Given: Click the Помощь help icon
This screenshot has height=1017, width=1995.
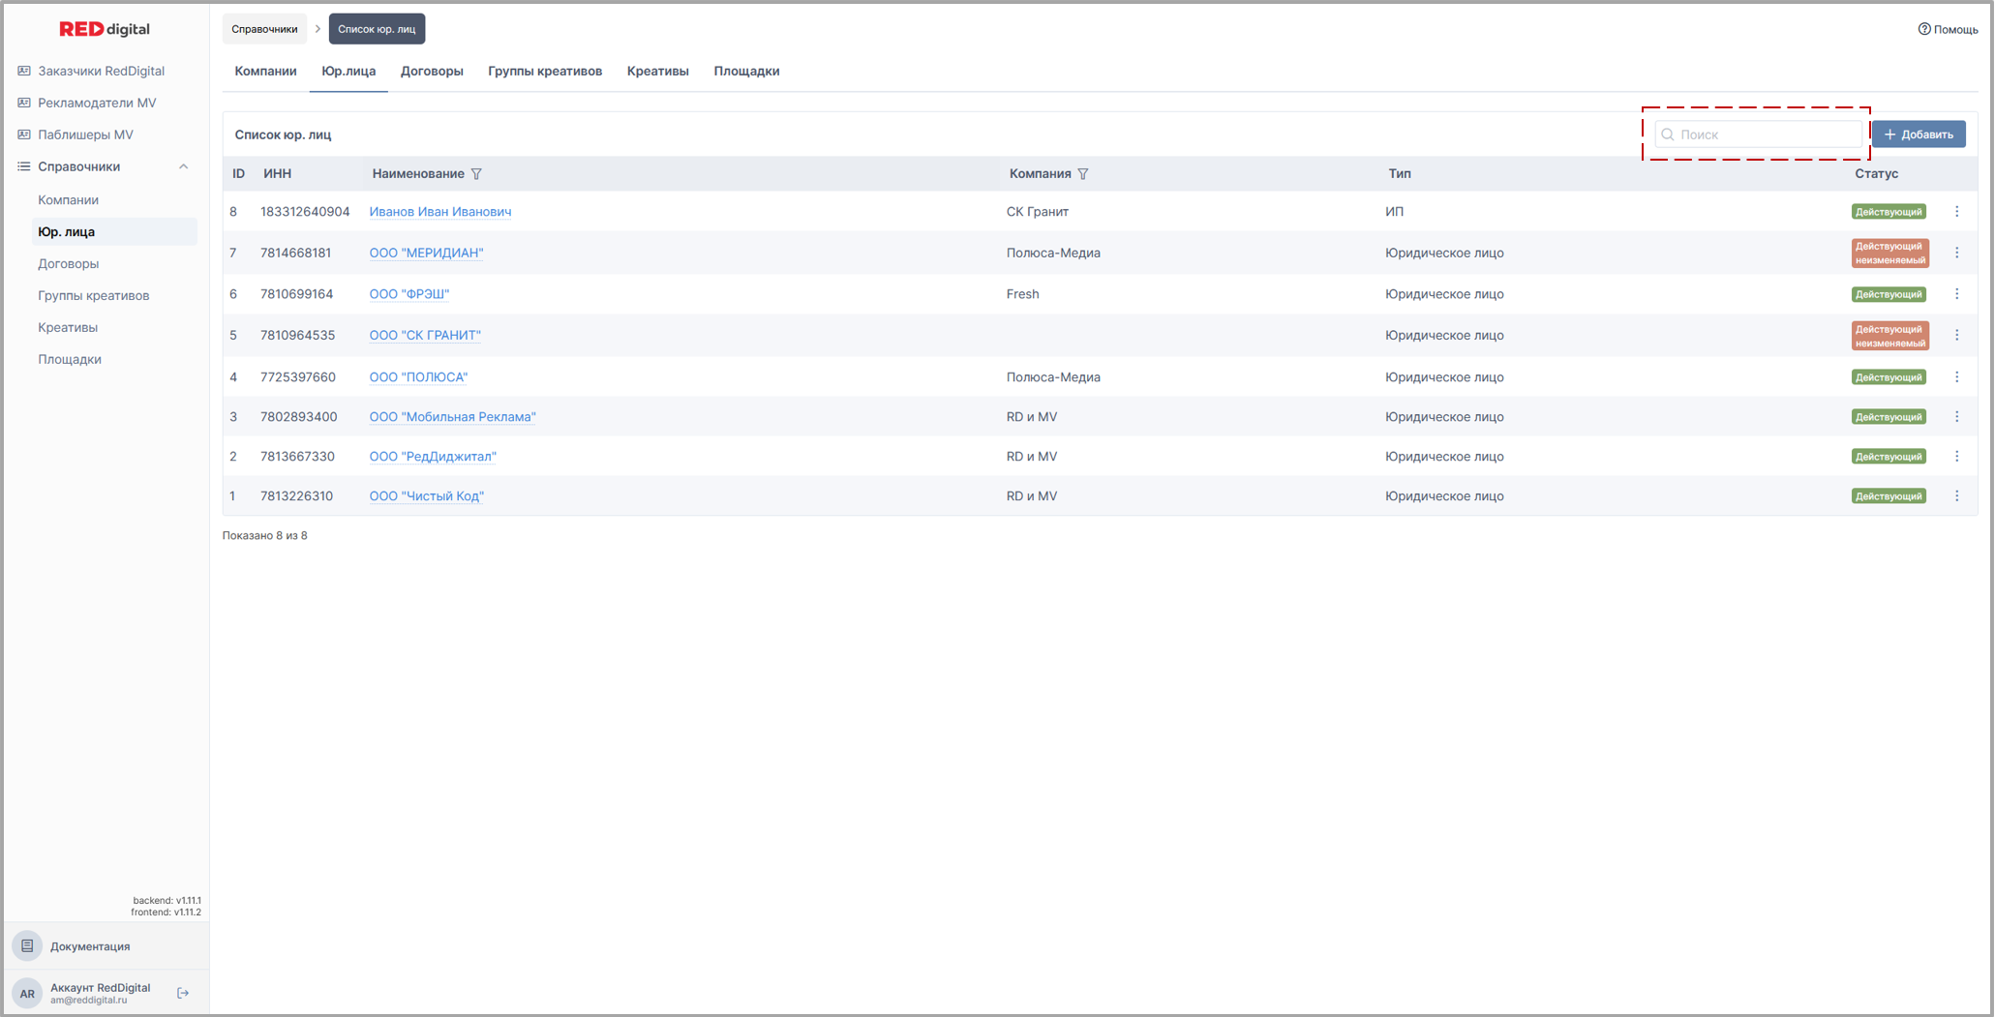Looking at the screenshot, I should coord(1924,29).
